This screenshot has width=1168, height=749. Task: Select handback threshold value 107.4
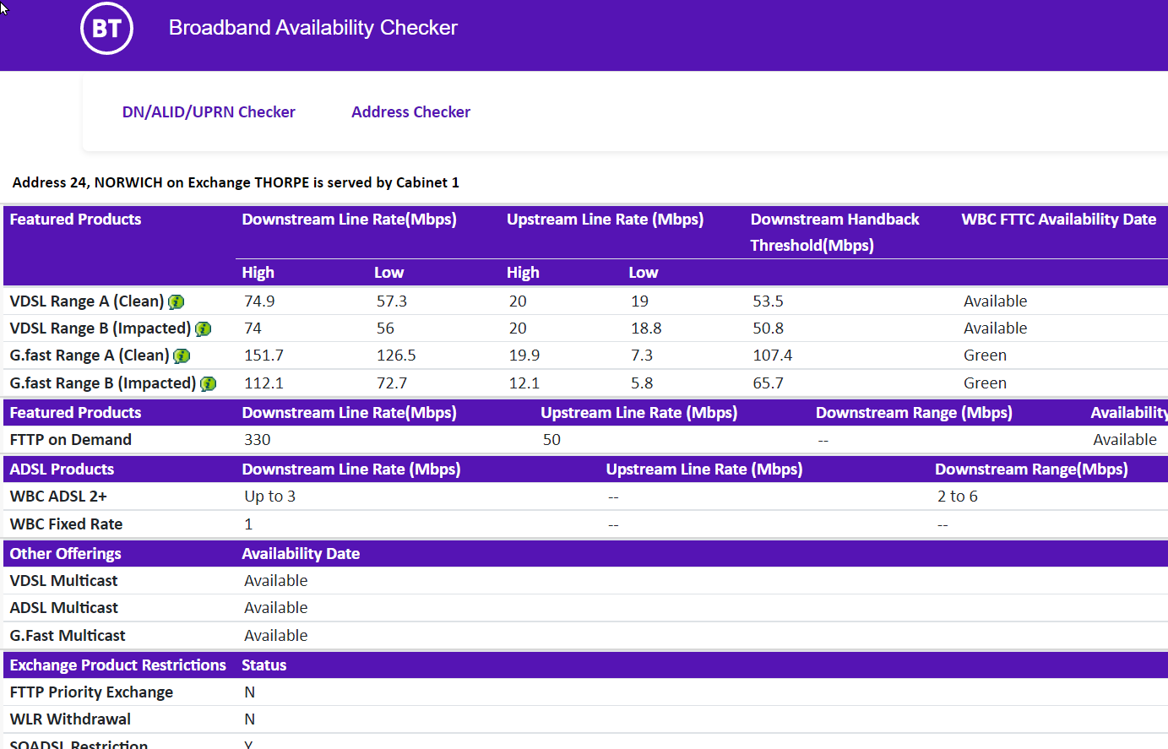point(773,356)
